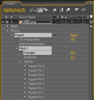
Task: Collapse the Deform group arrow
Action: (x=21, y=62)
